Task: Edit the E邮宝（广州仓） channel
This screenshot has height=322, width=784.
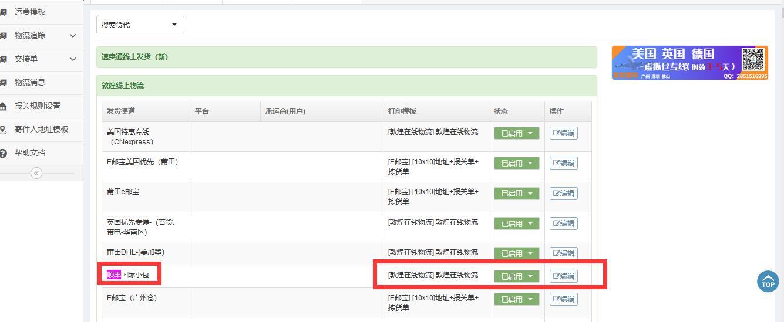Action: [563, 299]
